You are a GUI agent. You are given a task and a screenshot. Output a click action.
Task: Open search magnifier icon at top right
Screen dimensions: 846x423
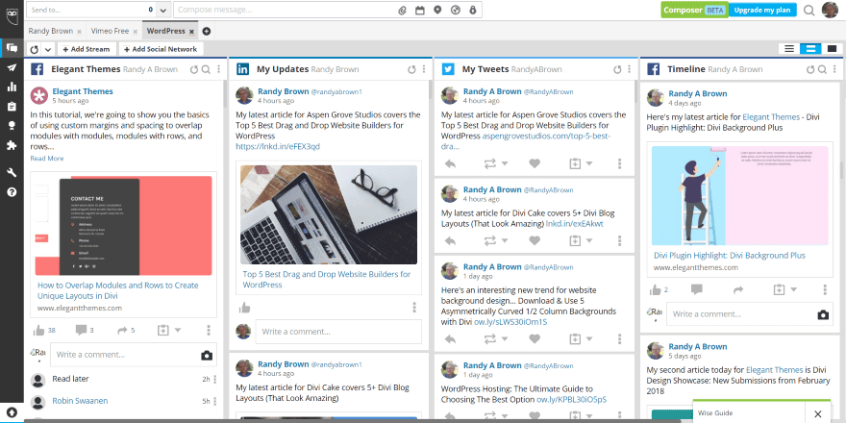[809, 10]
